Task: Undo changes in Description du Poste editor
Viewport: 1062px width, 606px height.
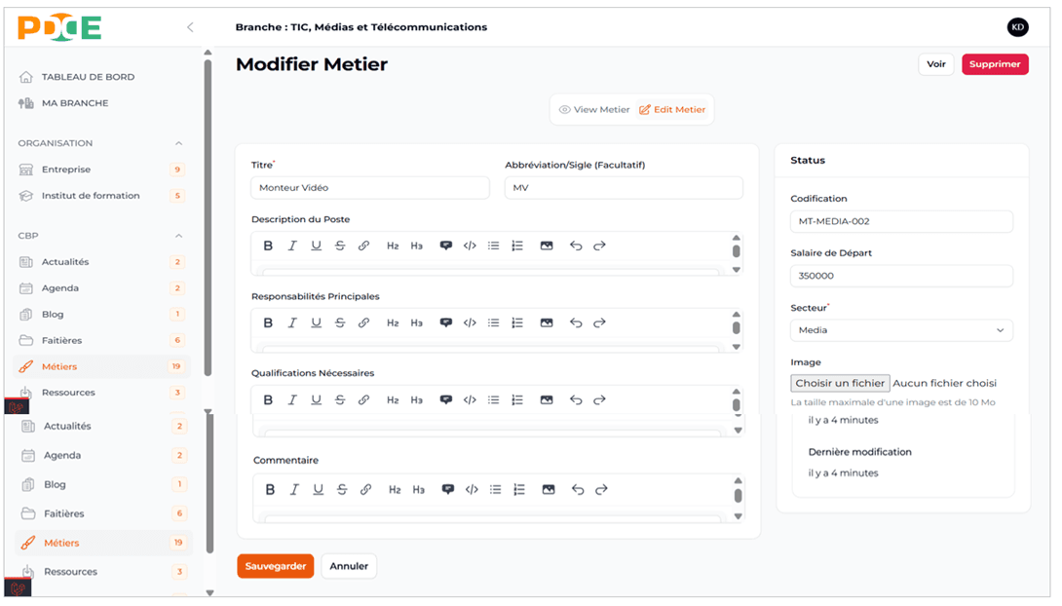Action: click(575, 246)
